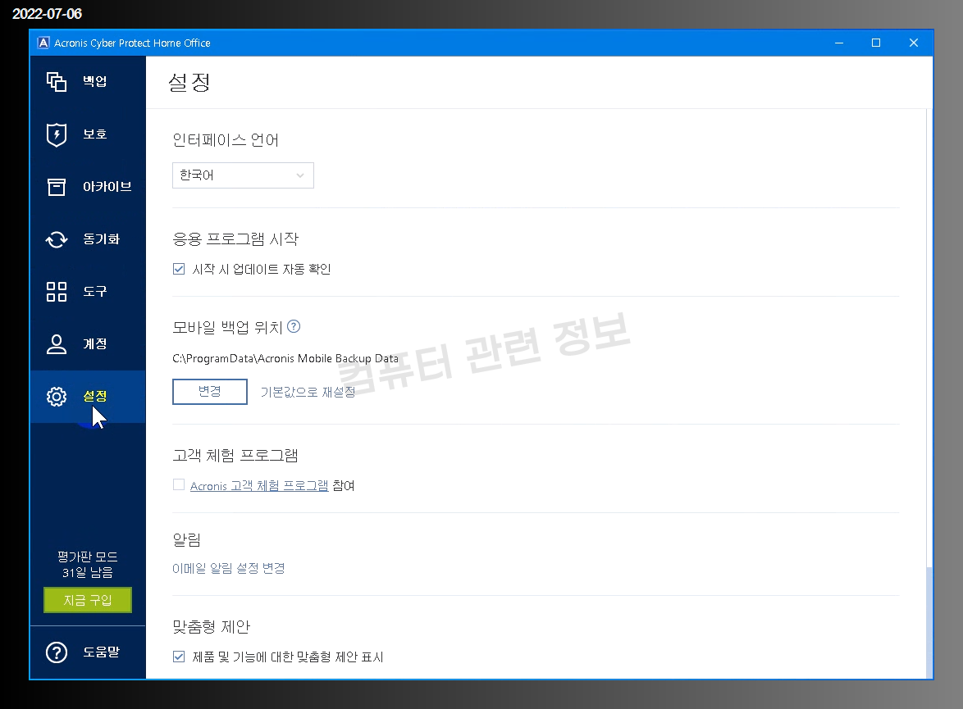Click the C:\ProgramData\Acronis Mobile Backup Data path
This screenshot has width=963, height=709.
[285, 358]
